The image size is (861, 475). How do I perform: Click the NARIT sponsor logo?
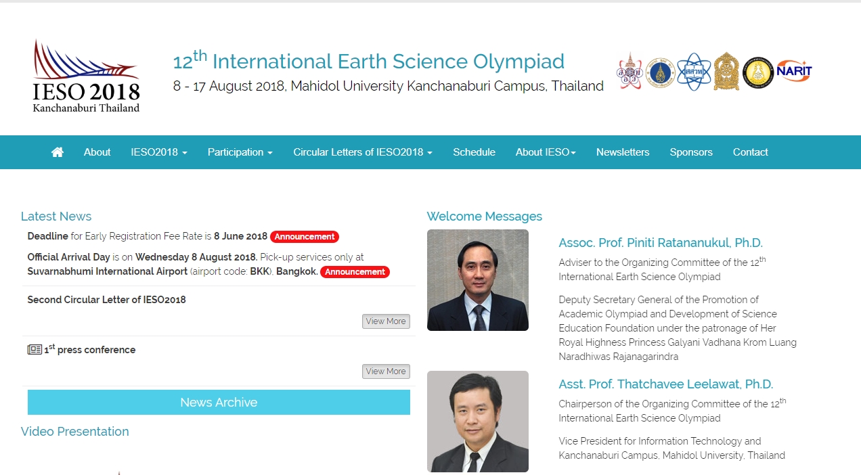pyautogui.click(x=794, y=71)
